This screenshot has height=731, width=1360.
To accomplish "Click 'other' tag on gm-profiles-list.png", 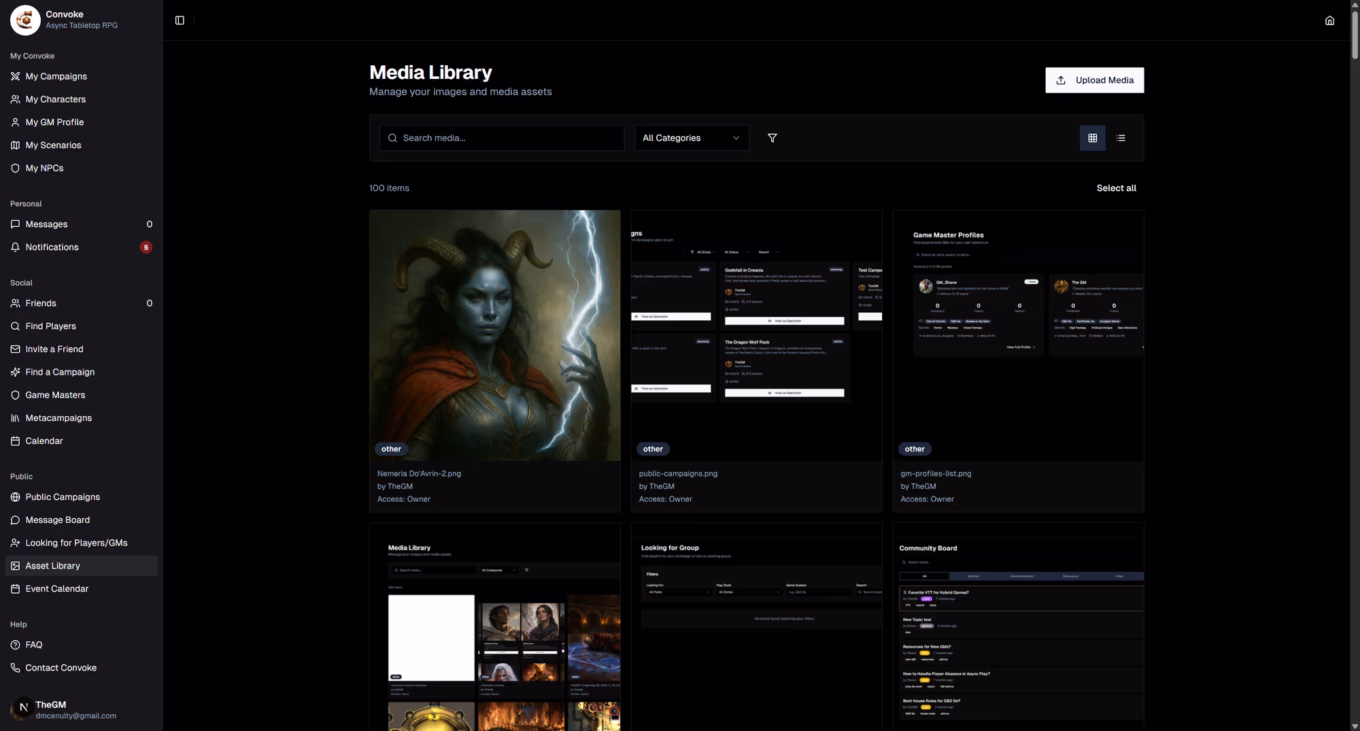I will pos(915,449).
